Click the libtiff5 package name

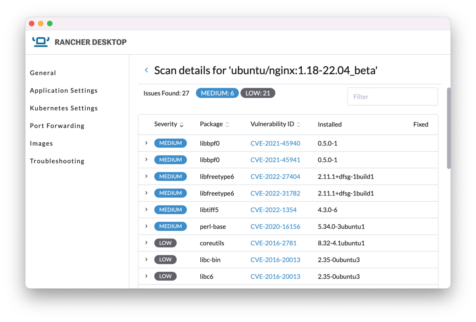209,210
